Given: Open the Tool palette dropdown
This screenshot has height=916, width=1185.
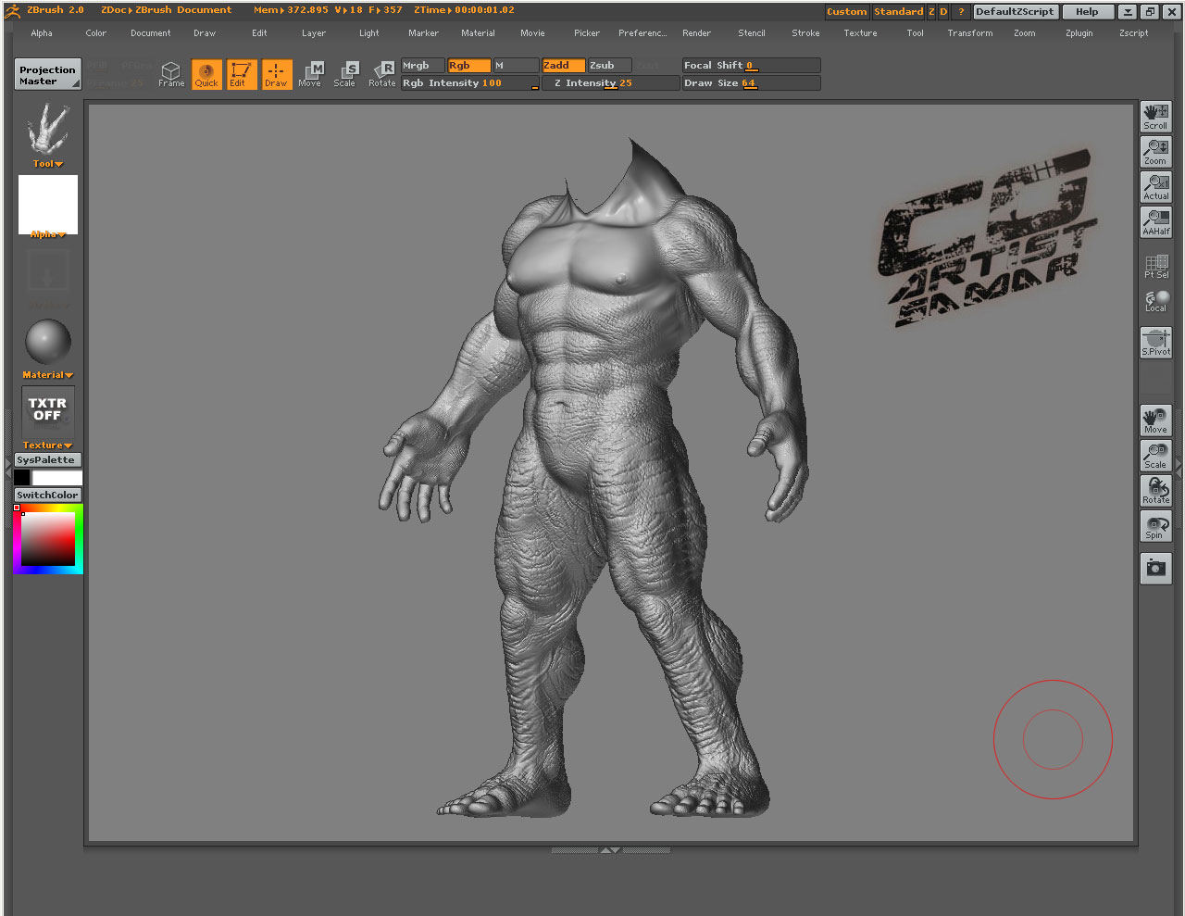Looking at the screenshot, I should coord(47,163).
